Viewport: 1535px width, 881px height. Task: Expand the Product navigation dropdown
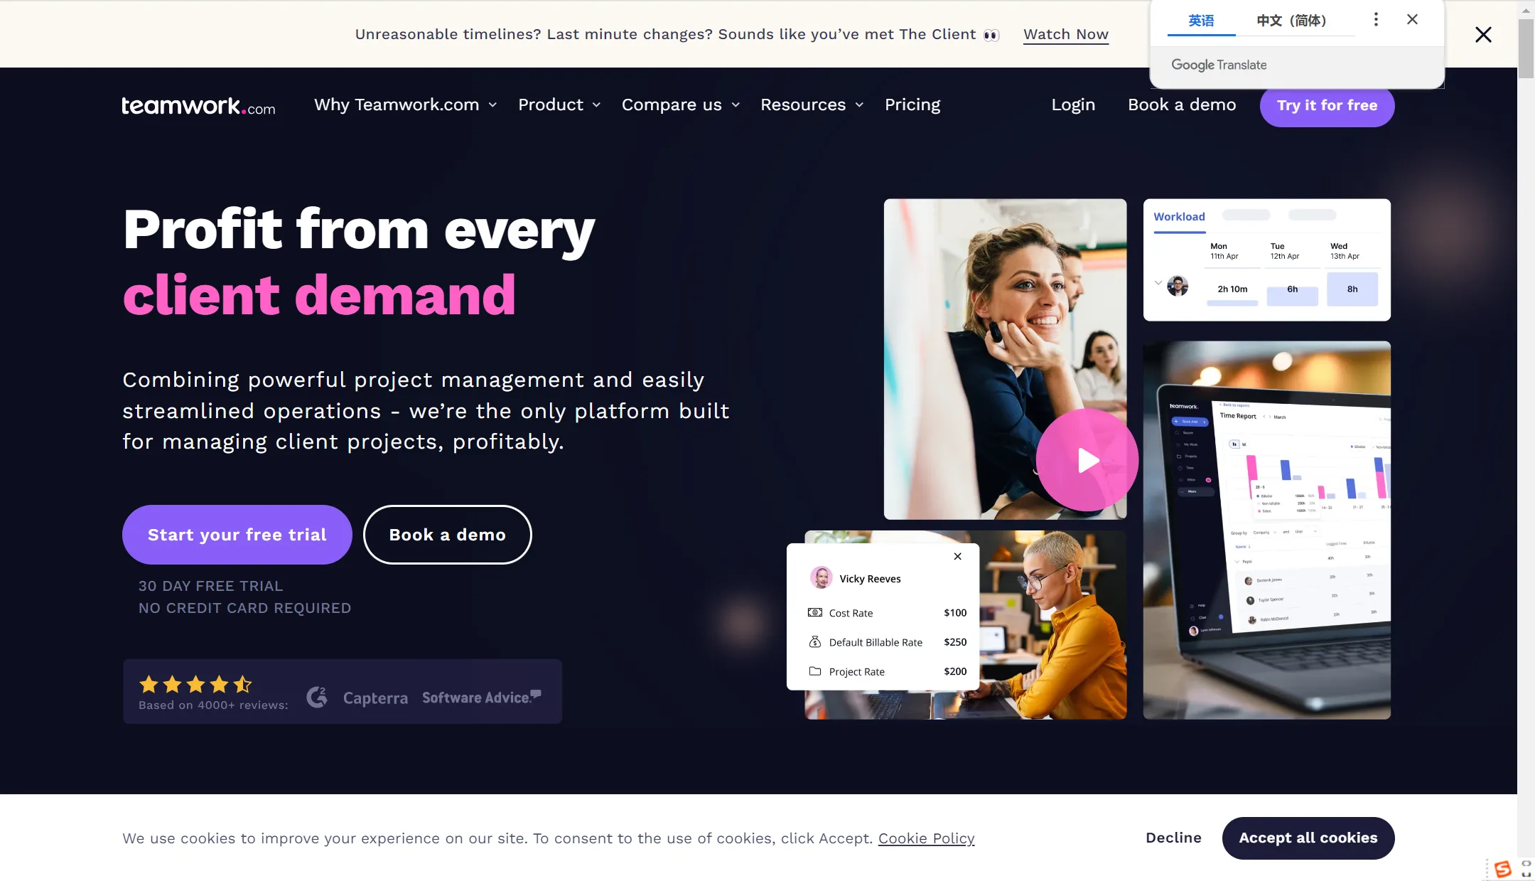point(560,105)
